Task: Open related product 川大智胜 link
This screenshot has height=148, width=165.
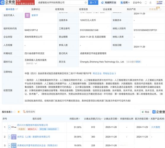Action: coord(156,127)
